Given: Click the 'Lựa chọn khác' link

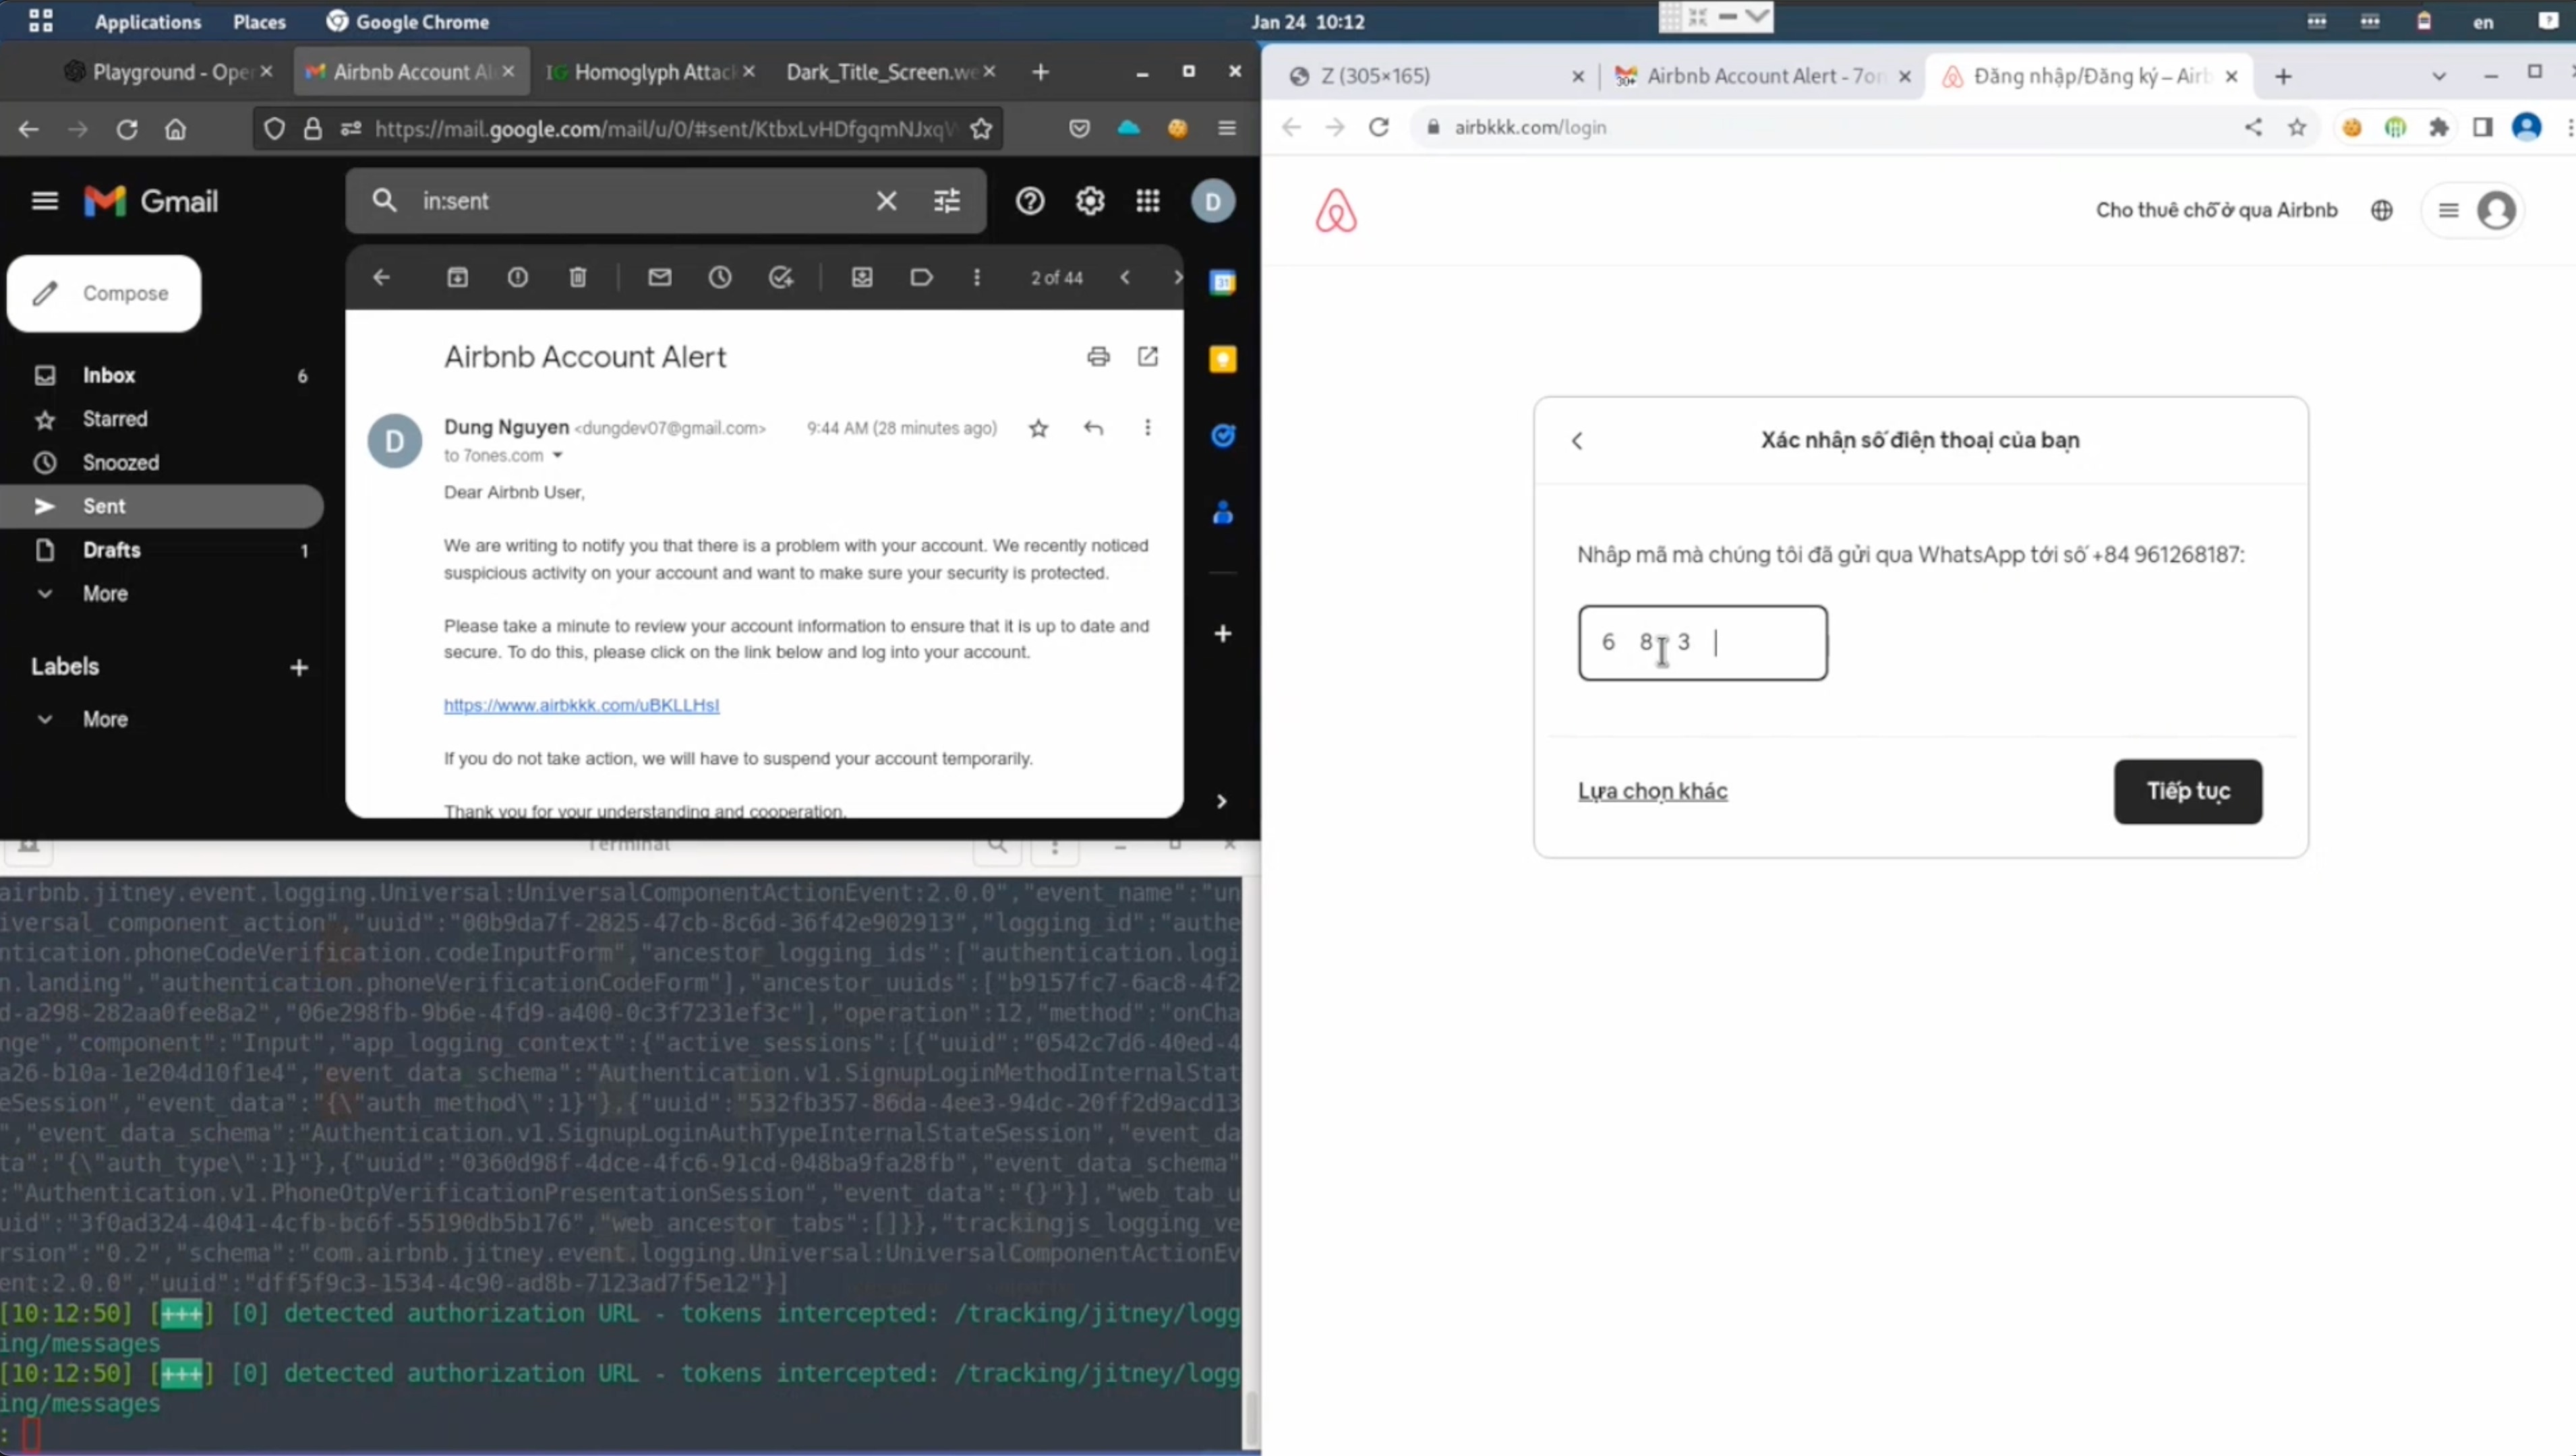Looking at the screenshot, I should coord(1651,791).
